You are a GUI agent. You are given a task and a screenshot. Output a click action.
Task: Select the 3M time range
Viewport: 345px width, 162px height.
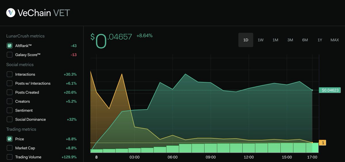290,40
